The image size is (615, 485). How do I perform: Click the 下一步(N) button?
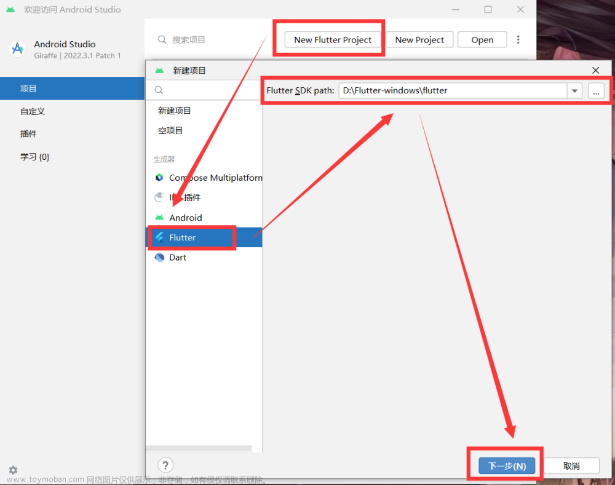click(x=507, y=466)
